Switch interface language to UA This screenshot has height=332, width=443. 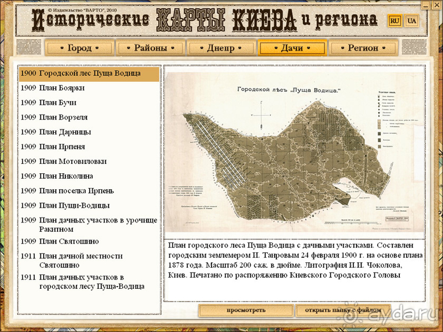pyautogui.click(x=411, y=20)
